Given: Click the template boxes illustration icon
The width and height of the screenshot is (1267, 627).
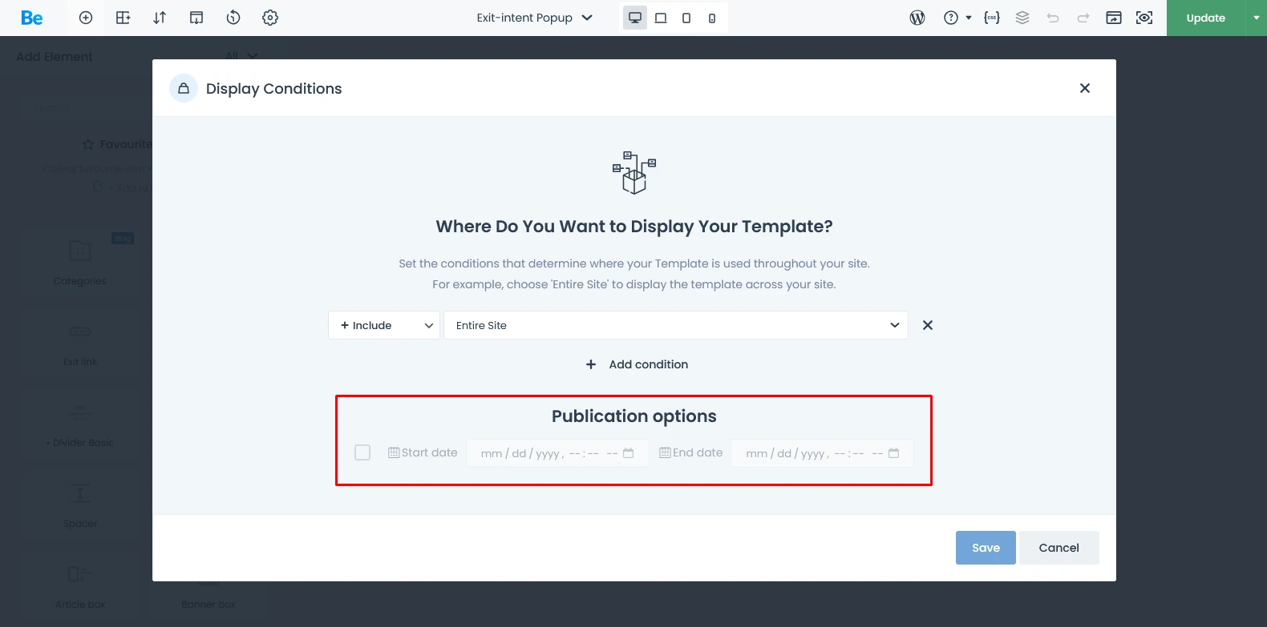Looking at the screenshot, I should tap(634, 172).
